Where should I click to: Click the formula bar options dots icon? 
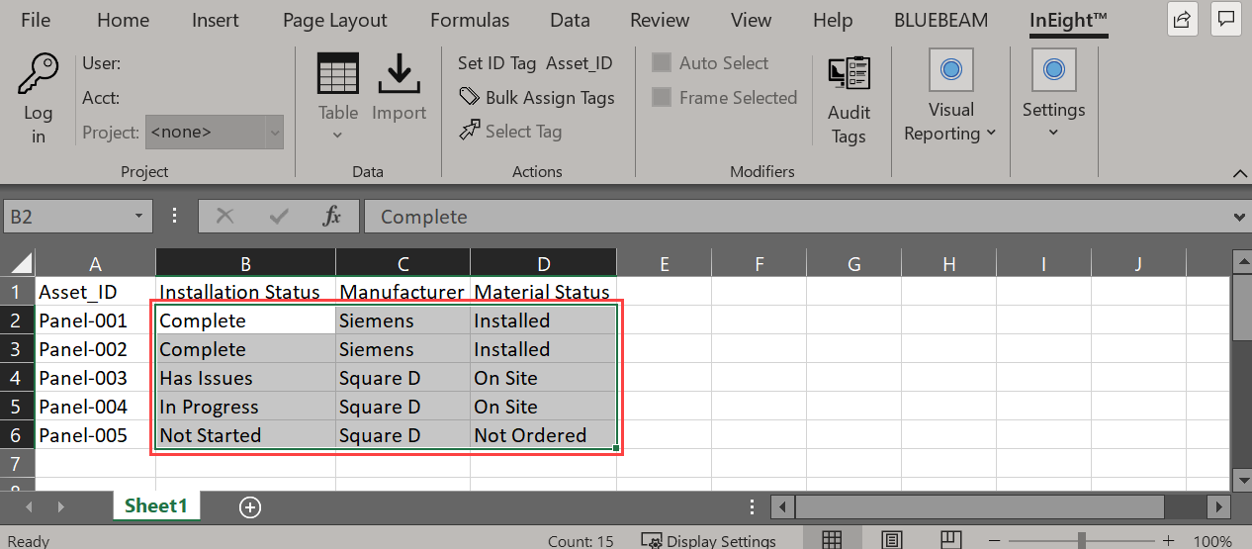tap(175, 217)
